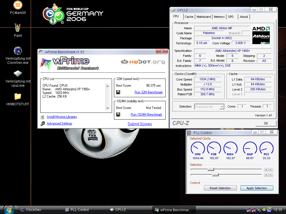The width and height of the screenshot is (286, 214).
Task: Open the Processor #1 selection dropdown
Action: click(209, 107)
